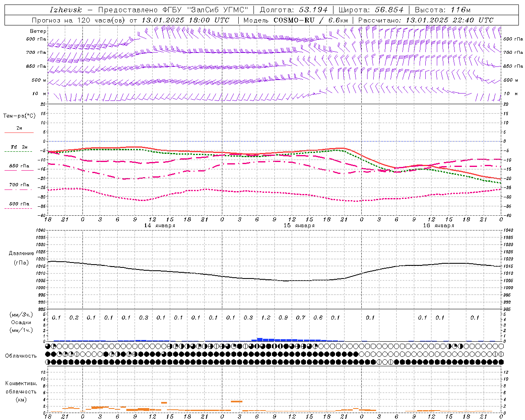The height and width of the screenshot is (420, 525).
Task: Click the "Осадки" precipitation label
Action: (21, 322)
